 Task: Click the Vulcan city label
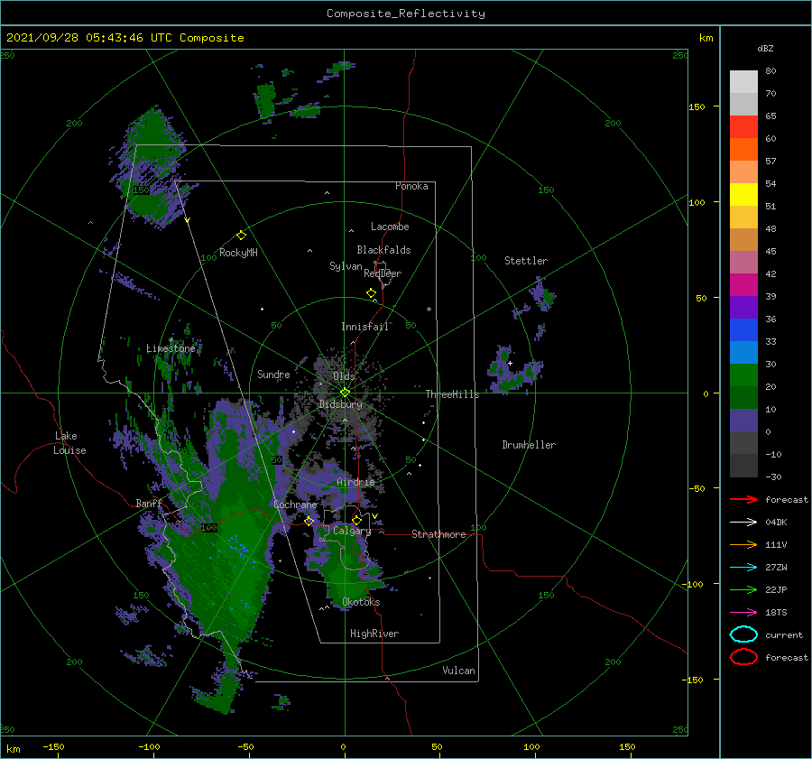click(x=459, y=671)
